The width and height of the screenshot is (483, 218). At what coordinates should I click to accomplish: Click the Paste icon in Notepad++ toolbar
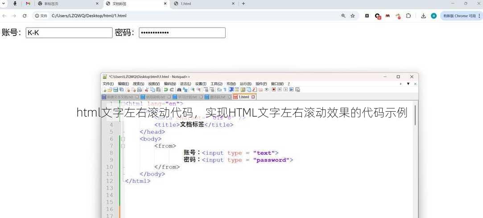(158, 89)
